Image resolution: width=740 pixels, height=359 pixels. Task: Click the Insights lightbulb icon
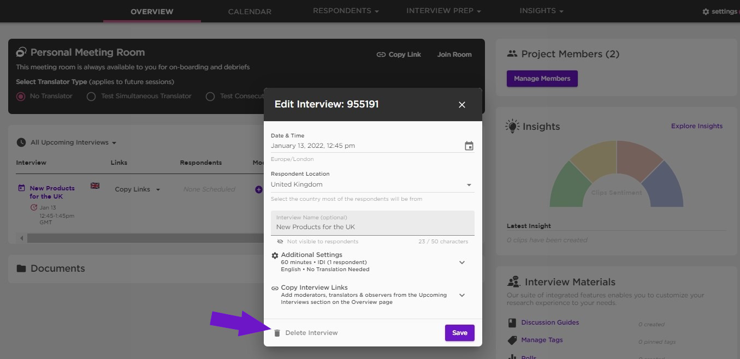[512, 126]
